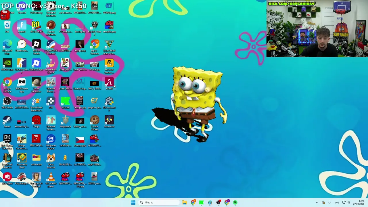Select the Steam desktop icon
Screen dimensions: 368x207
[x=7, y=122]
